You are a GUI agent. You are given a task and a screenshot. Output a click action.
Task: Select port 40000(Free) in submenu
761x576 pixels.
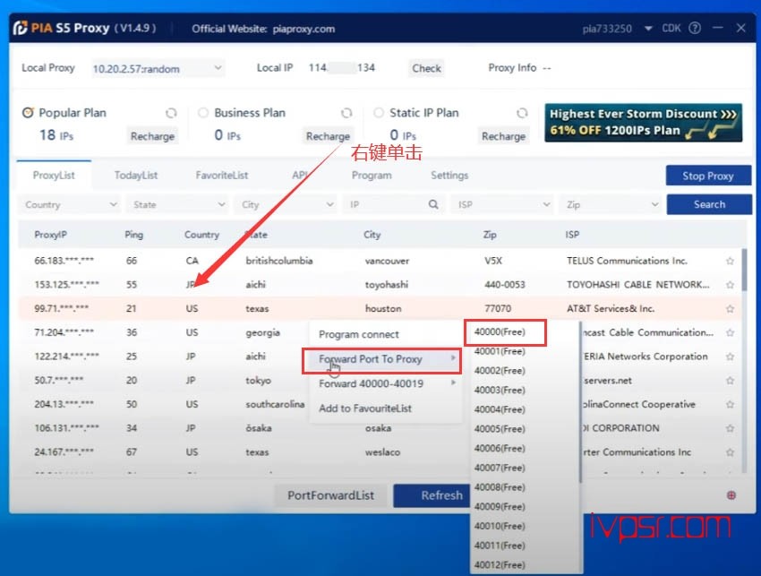point(500,332)
